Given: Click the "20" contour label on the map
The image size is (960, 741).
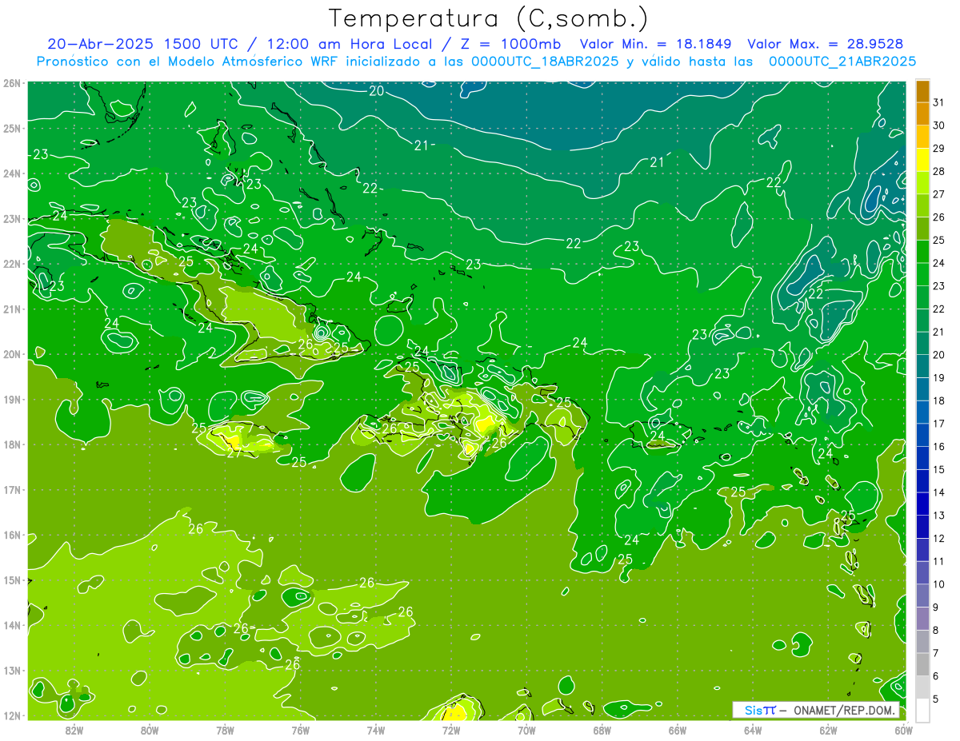Looking at the screenshot, I should (x=376, y=91).
